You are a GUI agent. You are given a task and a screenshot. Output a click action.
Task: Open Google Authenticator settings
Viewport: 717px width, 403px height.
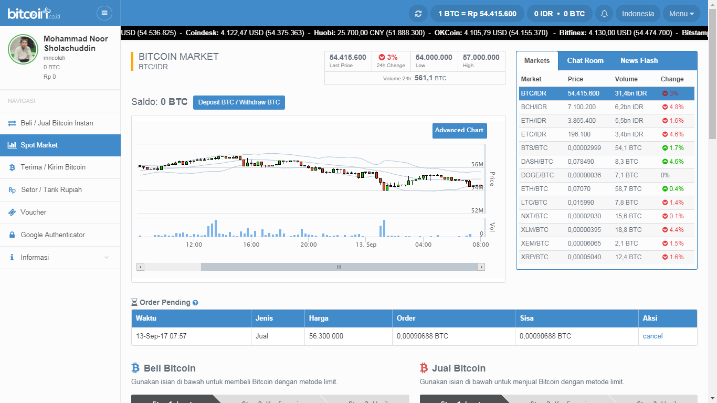pyautogui.click(x=60, y=235)
